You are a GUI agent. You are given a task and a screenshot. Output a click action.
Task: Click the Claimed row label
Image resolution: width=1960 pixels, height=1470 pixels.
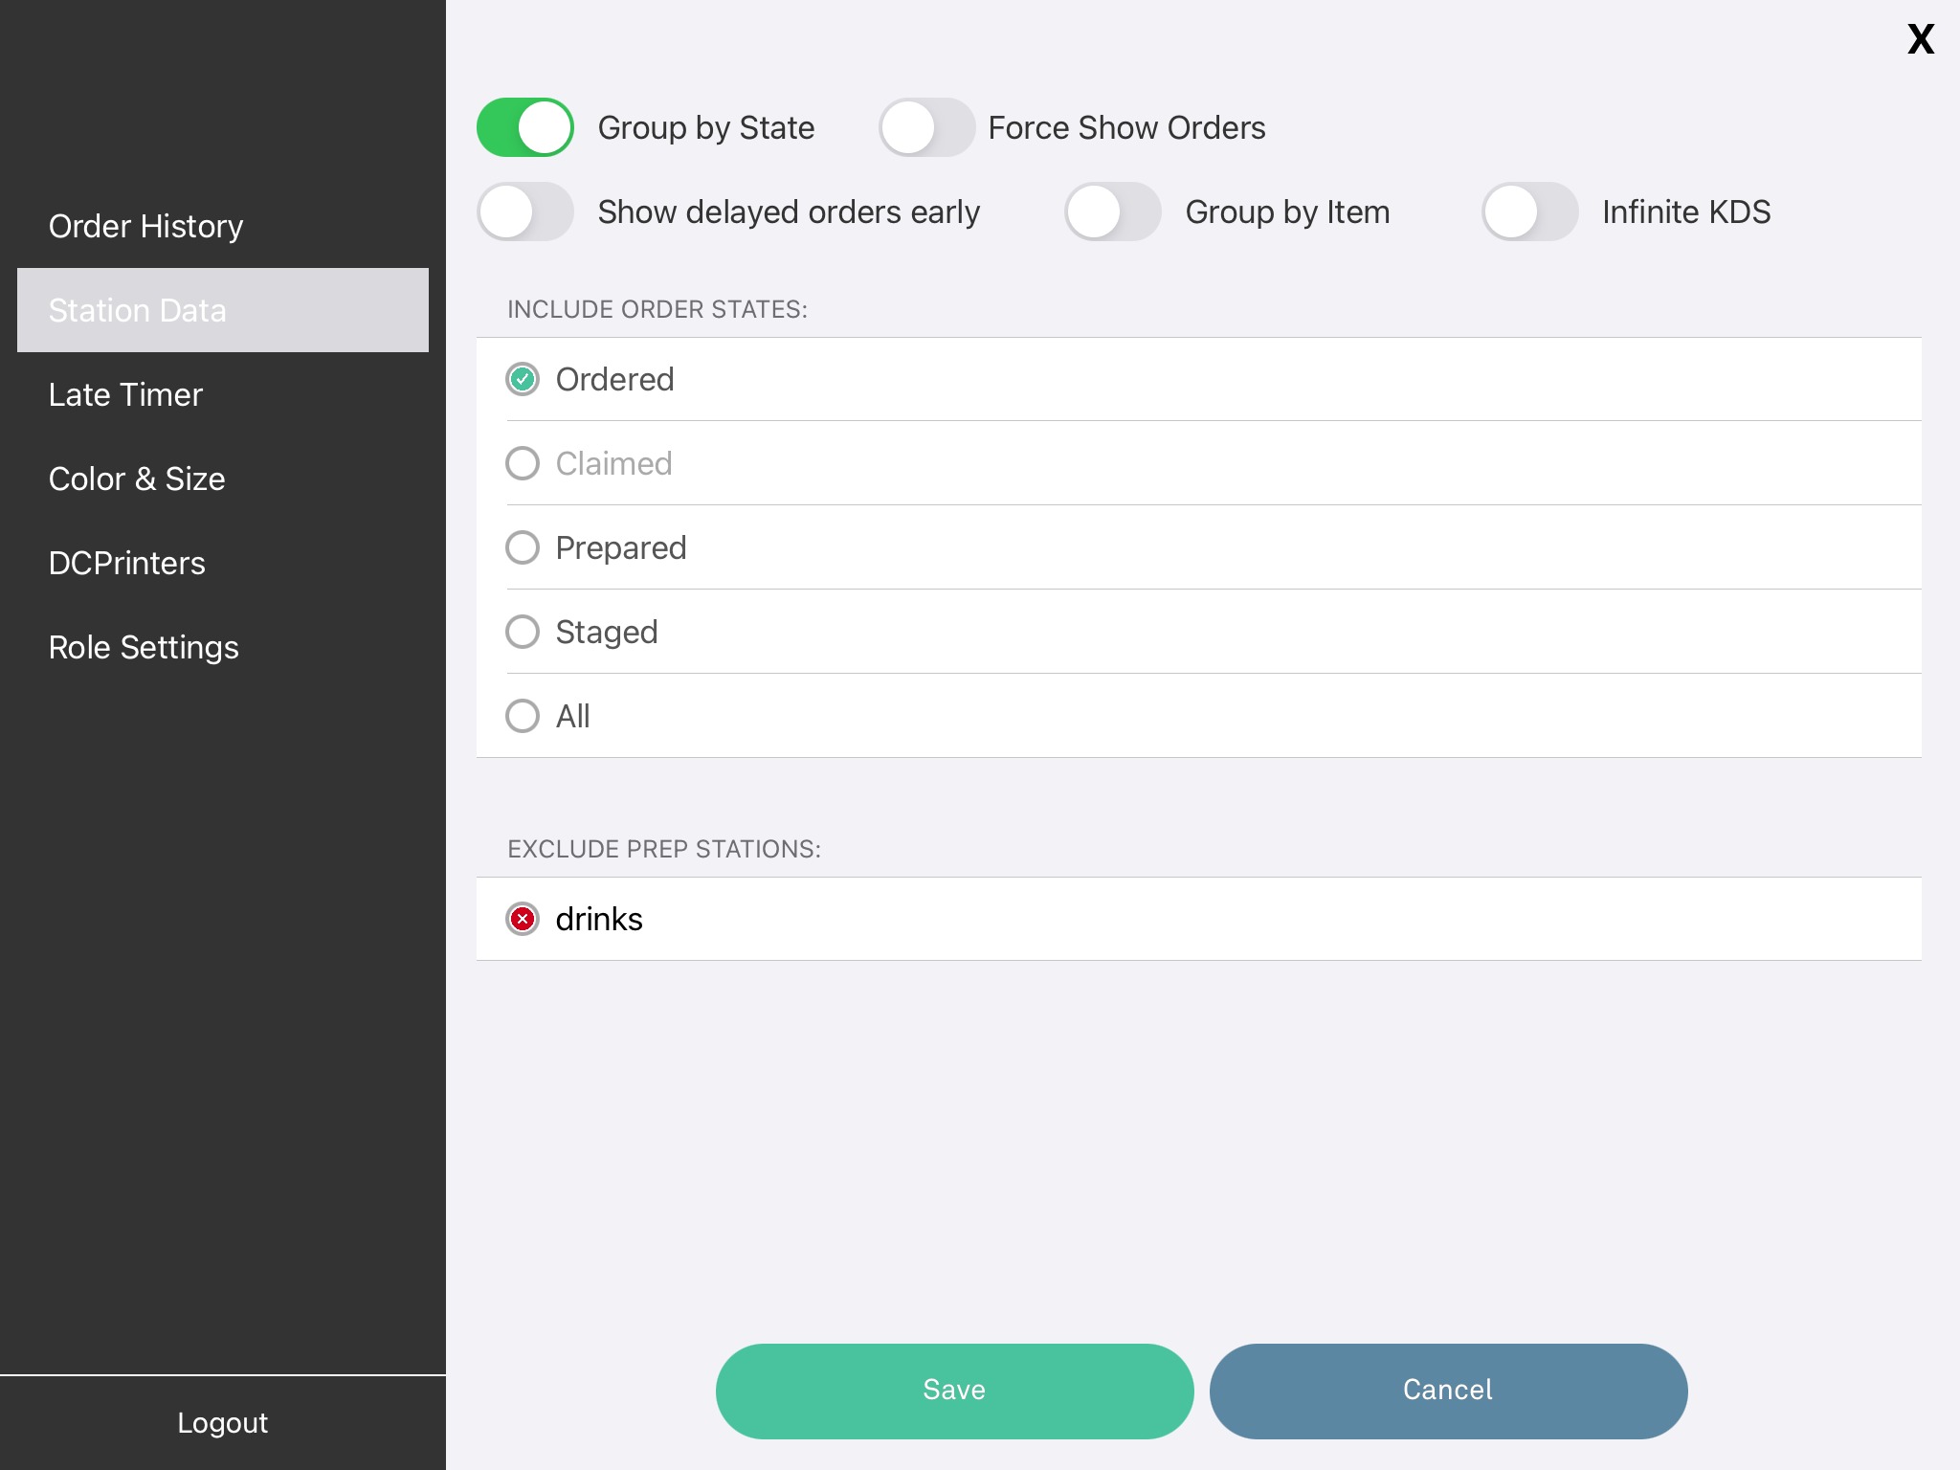(x=613, y=463)
